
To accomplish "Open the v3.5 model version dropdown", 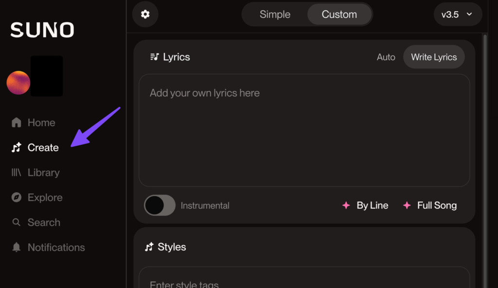I will pos(458,14).
